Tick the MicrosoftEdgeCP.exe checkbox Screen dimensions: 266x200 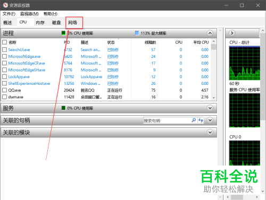click(5, 63)
